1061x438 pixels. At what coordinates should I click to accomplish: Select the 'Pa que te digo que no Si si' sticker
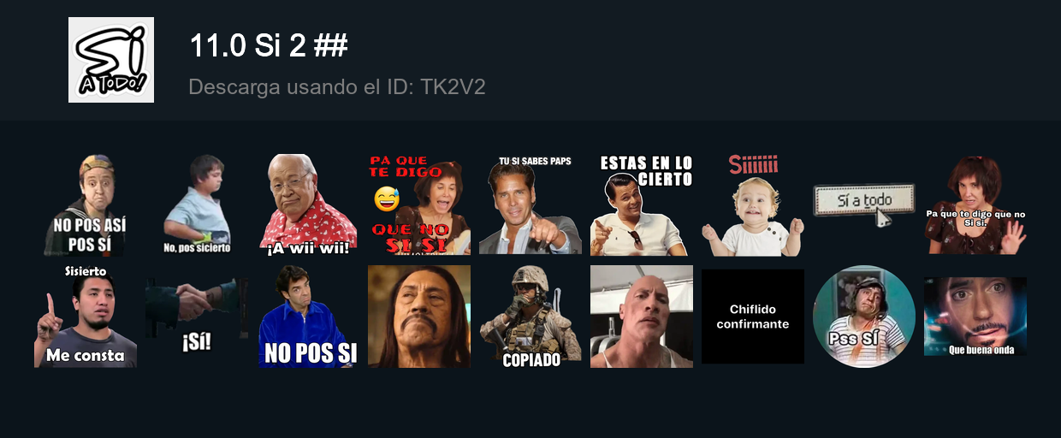coord(975,204)
